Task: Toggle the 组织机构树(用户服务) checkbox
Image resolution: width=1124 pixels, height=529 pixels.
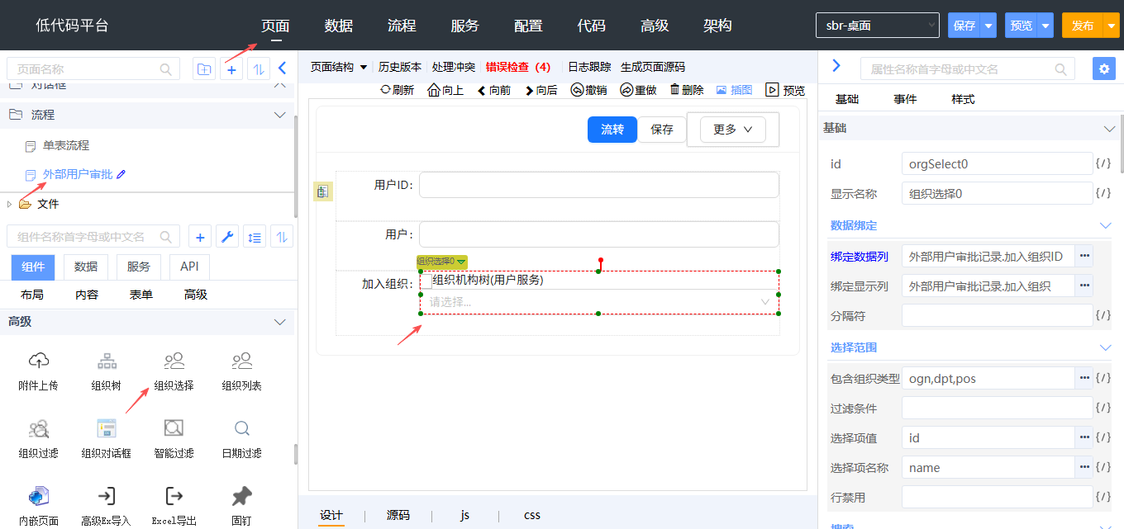Action: point(426,280)
